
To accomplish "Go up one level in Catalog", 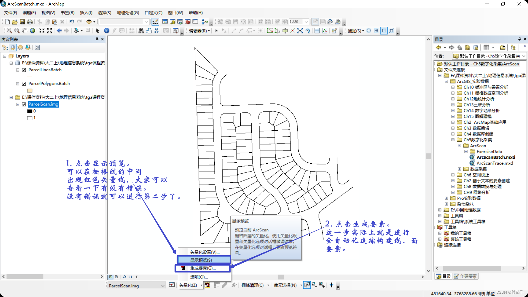I will pos(460,47).
